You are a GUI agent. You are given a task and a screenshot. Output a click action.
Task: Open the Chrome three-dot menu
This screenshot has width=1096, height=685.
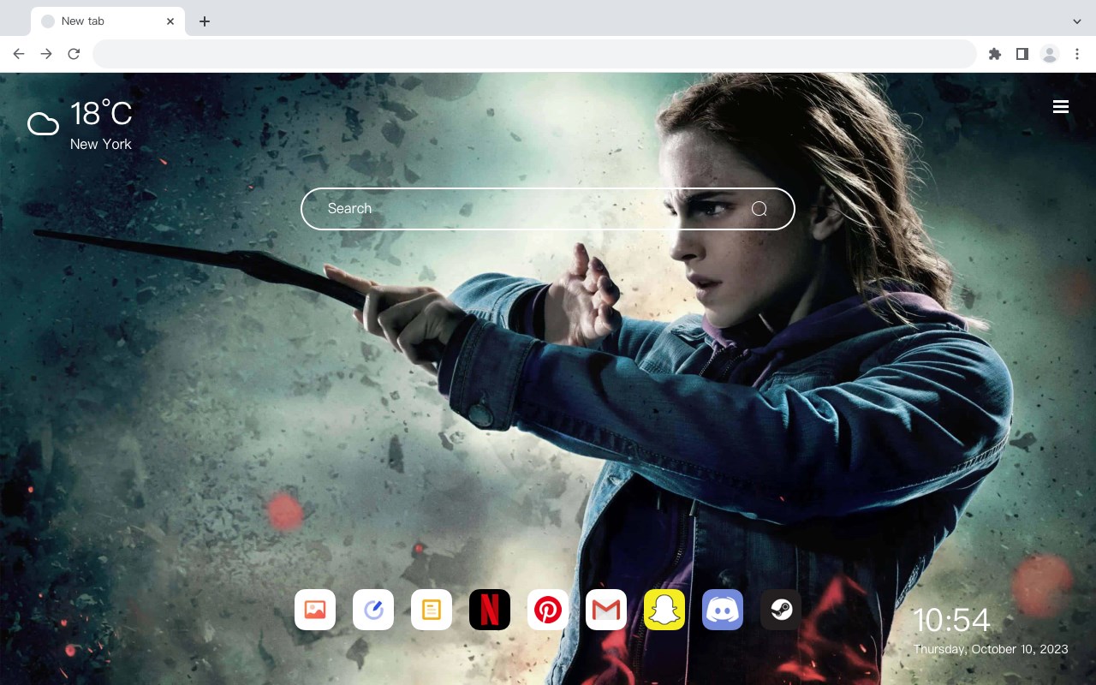click(1077, 54)
